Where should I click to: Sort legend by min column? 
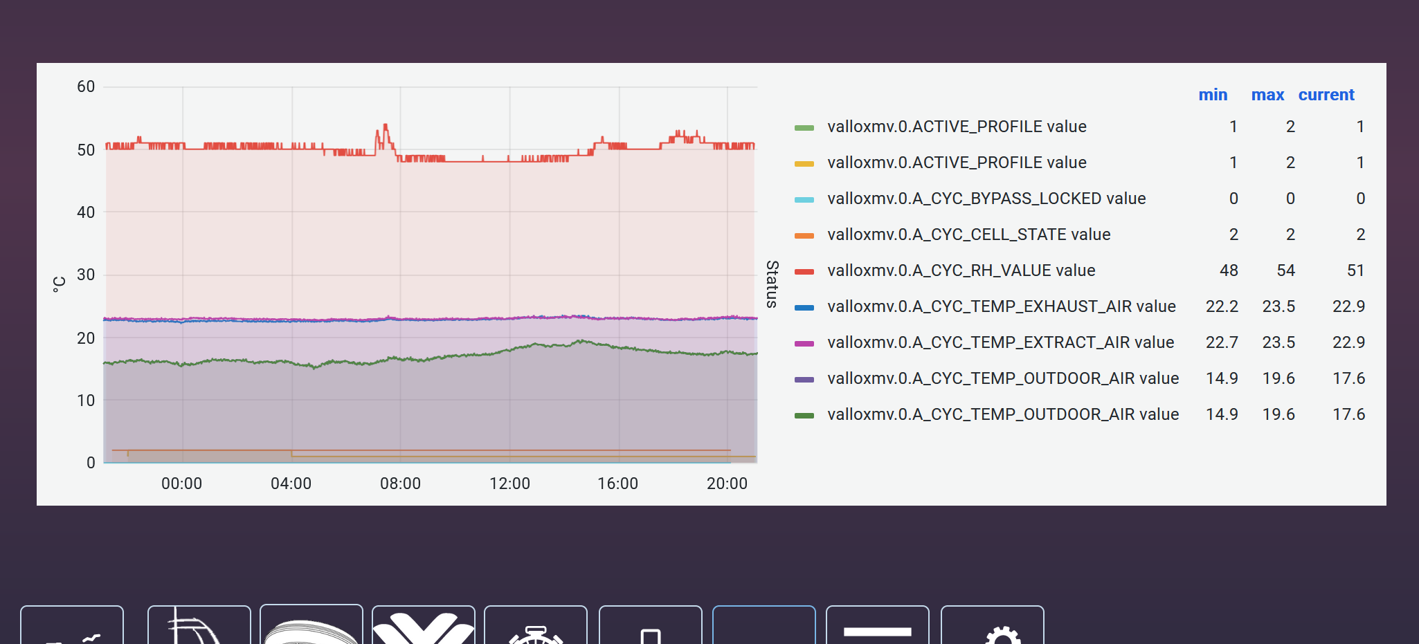click(1213, 95)
